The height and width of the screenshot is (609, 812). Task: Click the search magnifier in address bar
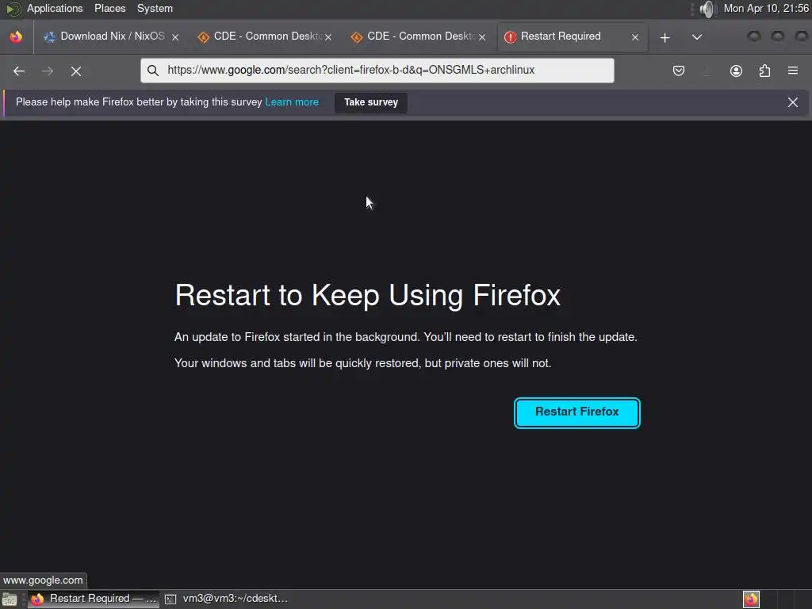153,71
